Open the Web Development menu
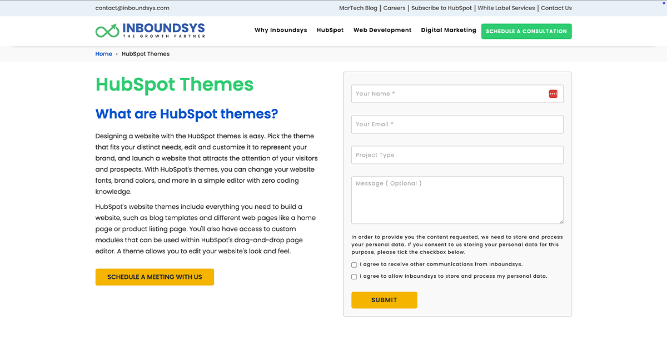Screen dimensions: 667x350 pyautogui.click(x=382, y=31)
